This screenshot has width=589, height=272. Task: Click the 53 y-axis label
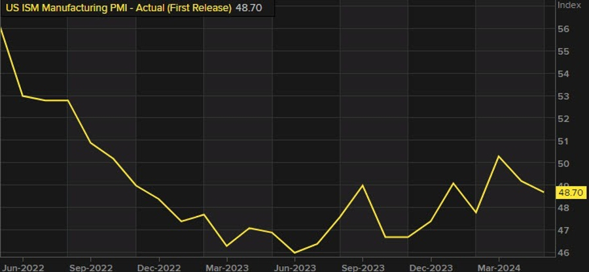click(x=563, y=96)
